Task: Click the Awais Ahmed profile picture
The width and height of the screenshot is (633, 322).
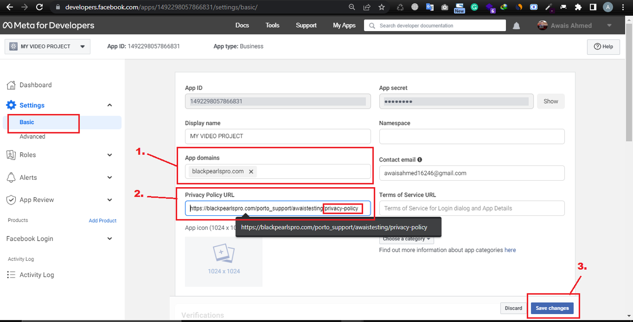Action: pos(543,25)
